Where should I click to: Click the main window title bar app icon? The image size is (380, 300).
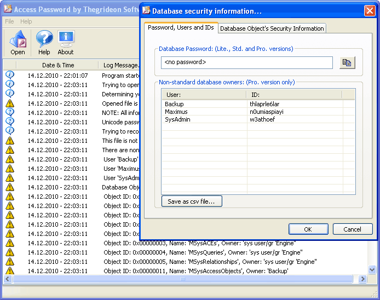click(x=8, y=8)
